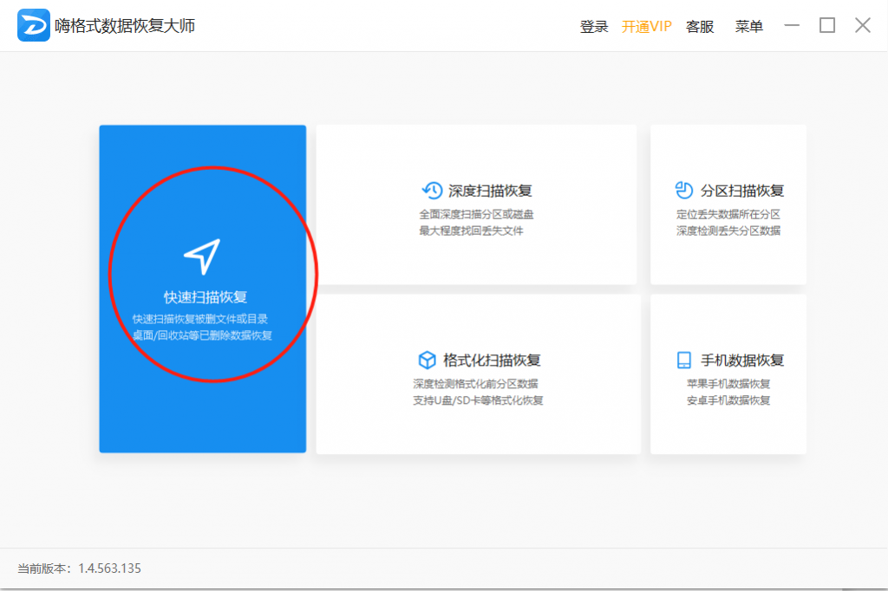Click text 安卓手机数据恢复
This screenshot has height=591, width=888.
tap(728, 400)
